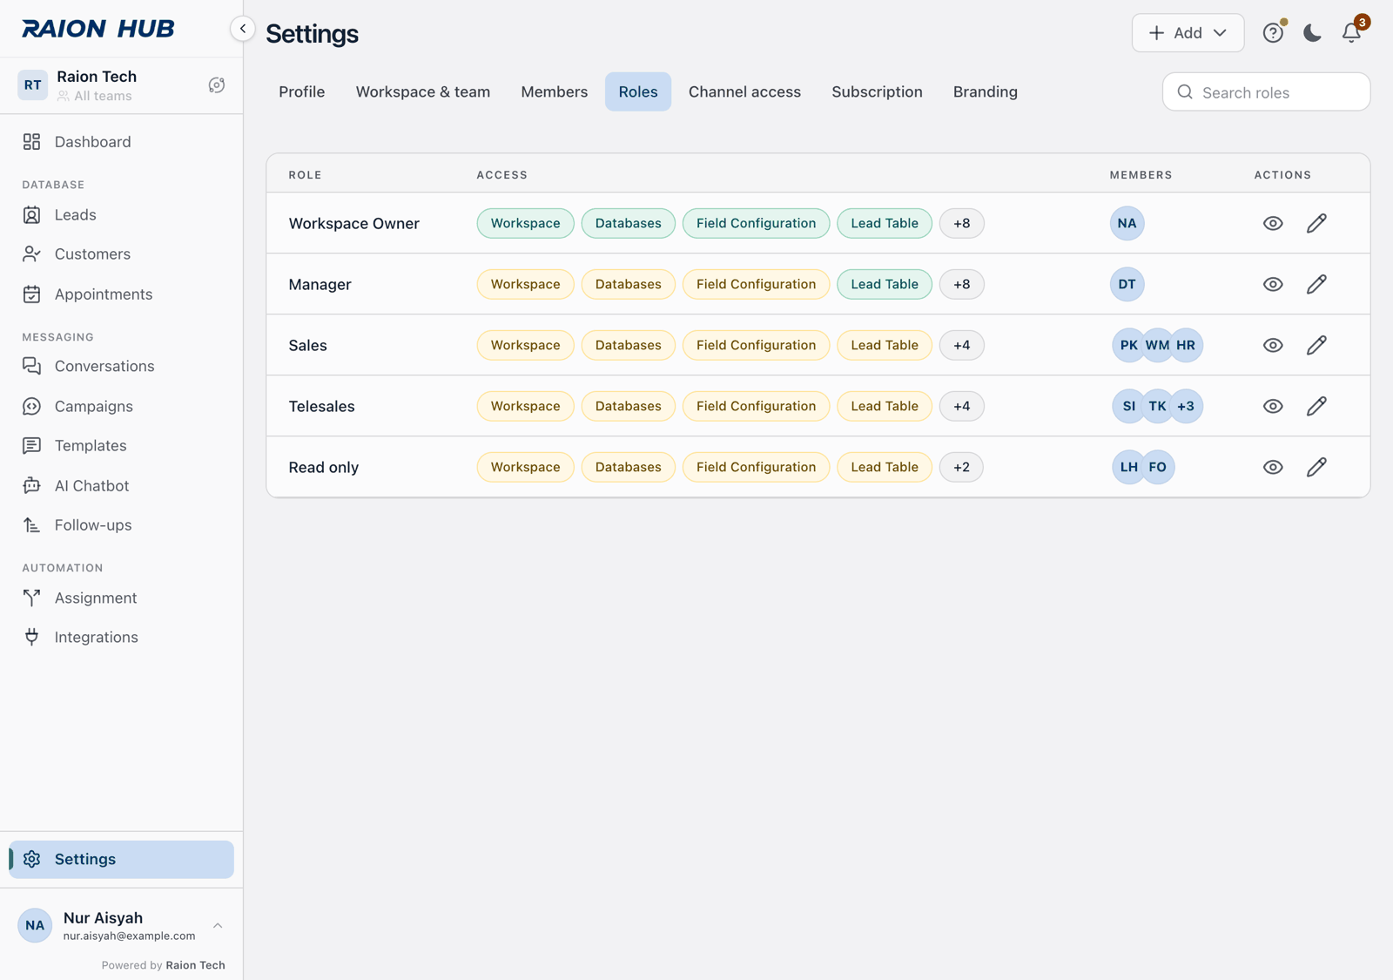Edit the Manager role
Screen dimensions: 1393x980
coord(1316,285)
